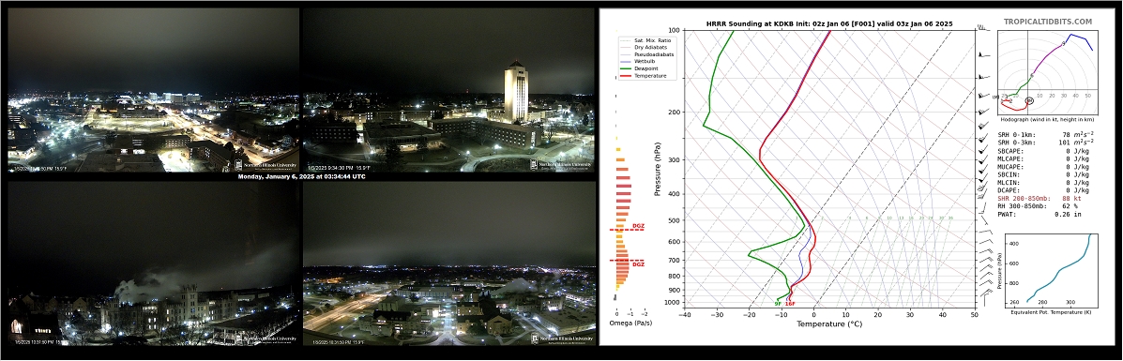Image resolution: width=1123 pixels, height=361 pixels.
Task: Click the 'SBCIN' value row
Action: (x=1043, y=174)
